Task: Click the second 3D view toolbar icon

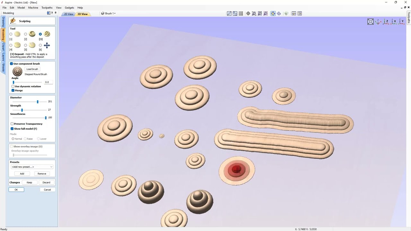Action: (x=235, y=13)
